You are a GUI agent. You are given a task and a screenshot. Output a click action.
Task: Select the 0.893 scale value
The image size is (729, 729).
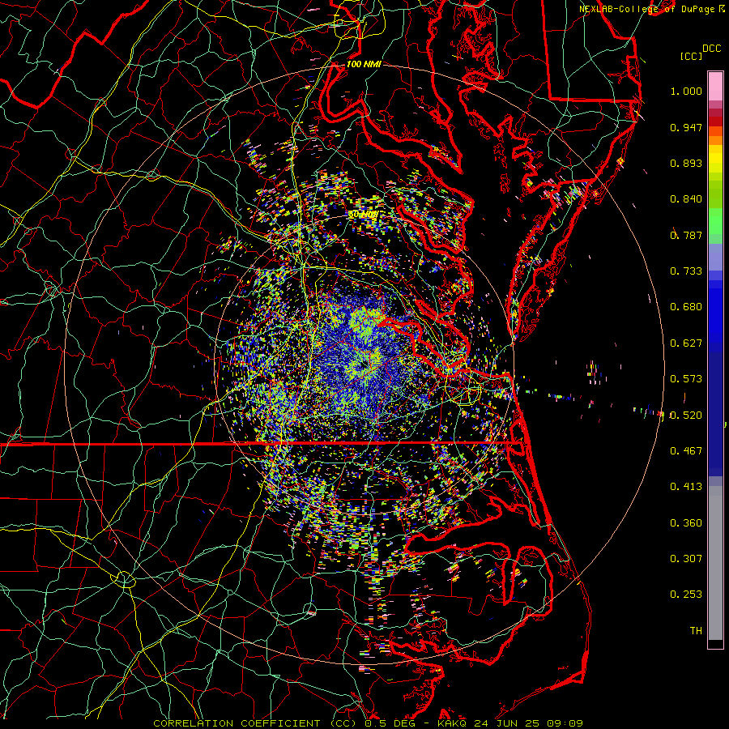[x=686, y=163]
